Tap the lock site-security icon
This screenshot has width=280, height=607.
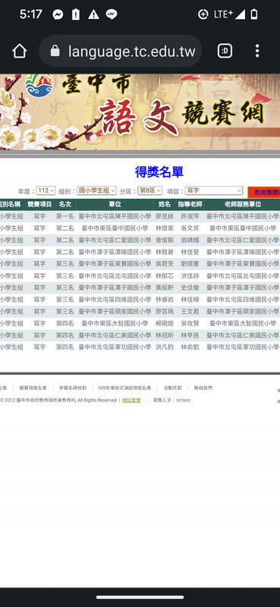(x=55, y=51)
